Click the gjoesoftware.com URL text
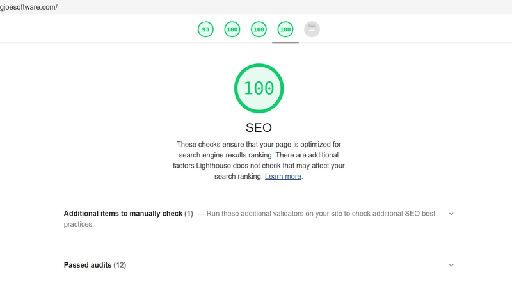The height and width of the screenshot is (288, 512). click(29, 7)
